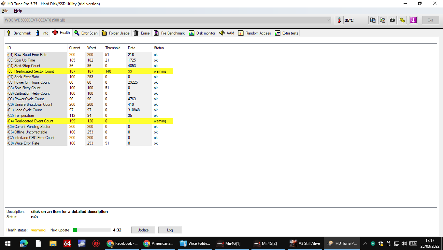Select the (C8) Write Error Rate row

tap(90, 143)
